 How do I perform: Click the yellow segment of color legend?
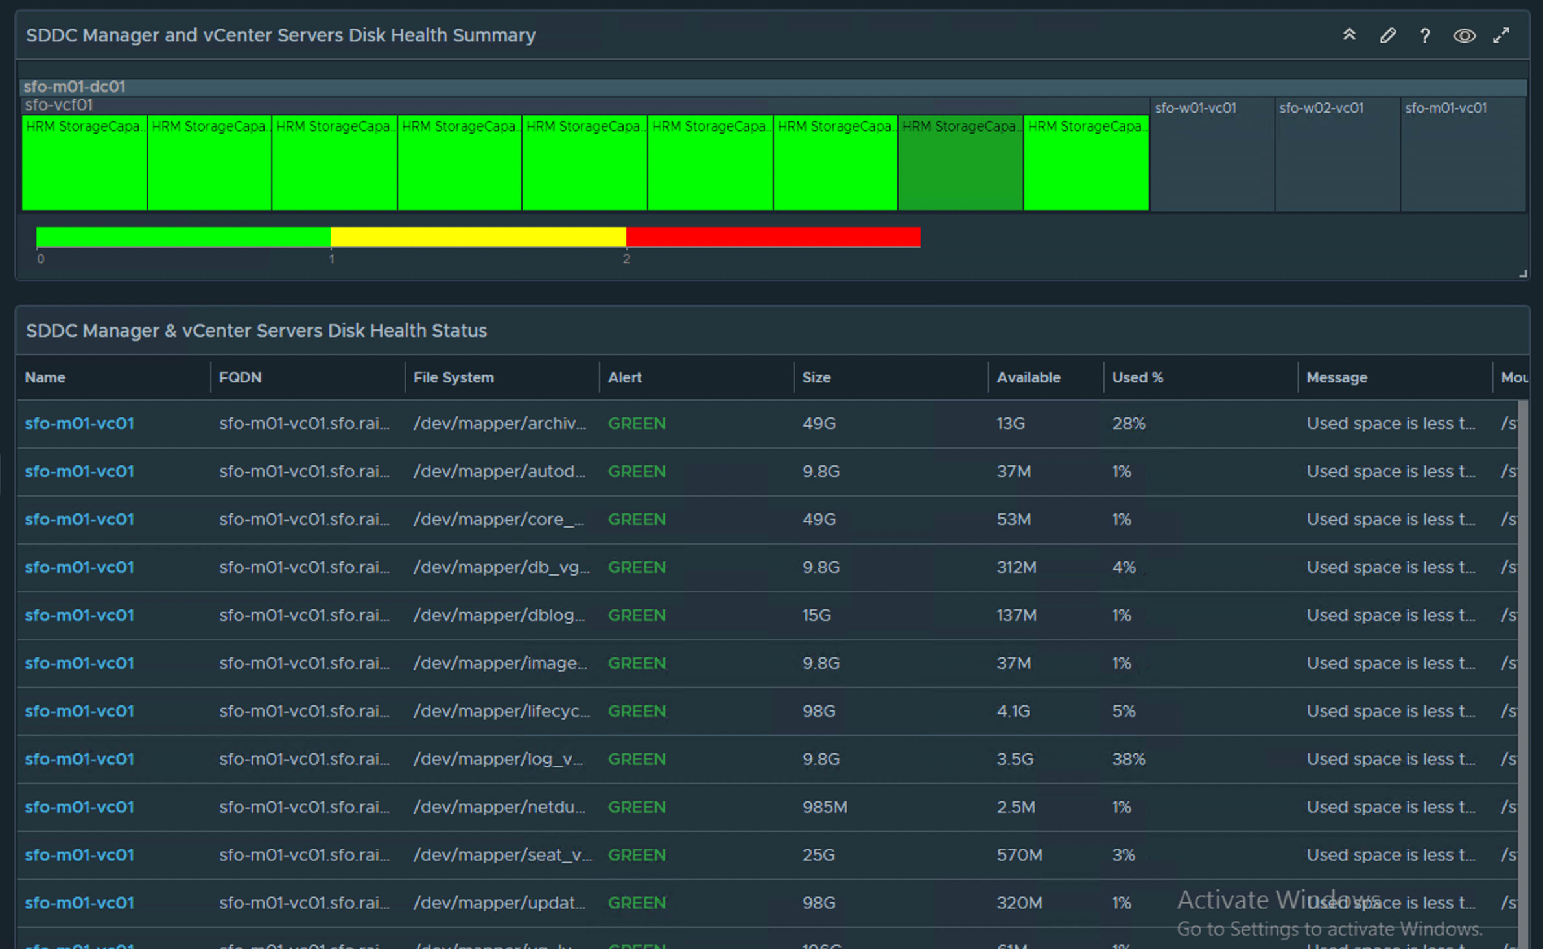coord(478,237)
